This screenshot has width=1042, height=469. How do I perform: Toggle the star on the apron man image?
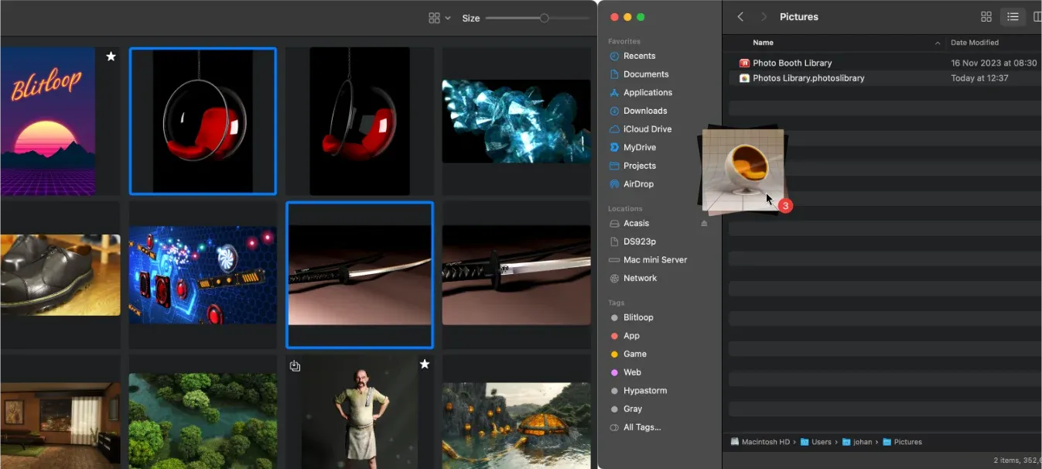pyautogui.click(x=424, y=365)
